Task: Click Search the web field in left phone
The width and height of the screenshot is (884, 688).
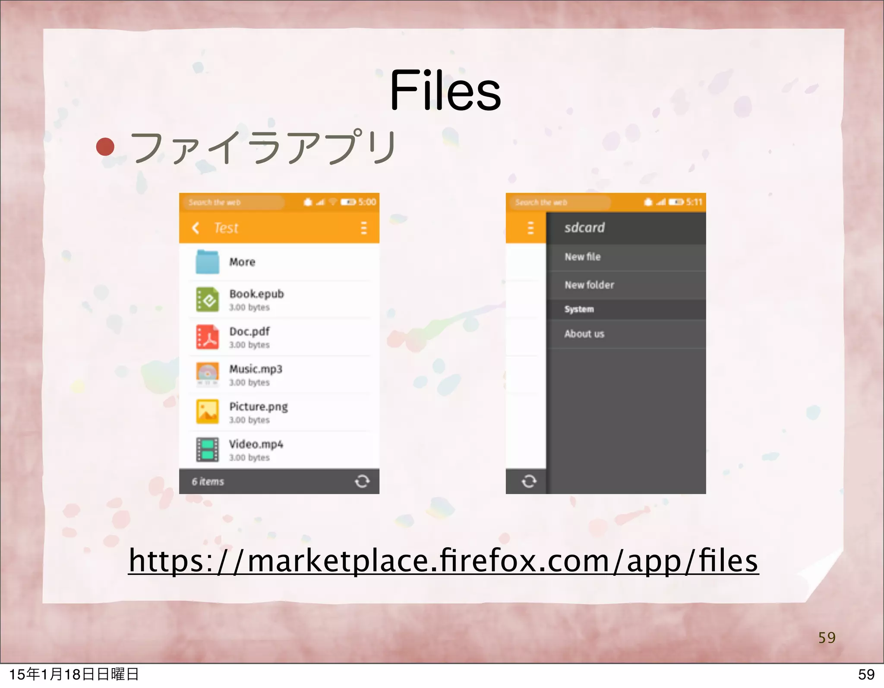Action: click(x=234, y=202)
